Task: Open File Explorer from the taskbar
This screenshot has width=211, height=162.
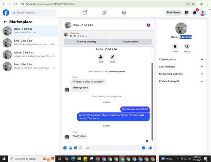Action: coord(79,159)
